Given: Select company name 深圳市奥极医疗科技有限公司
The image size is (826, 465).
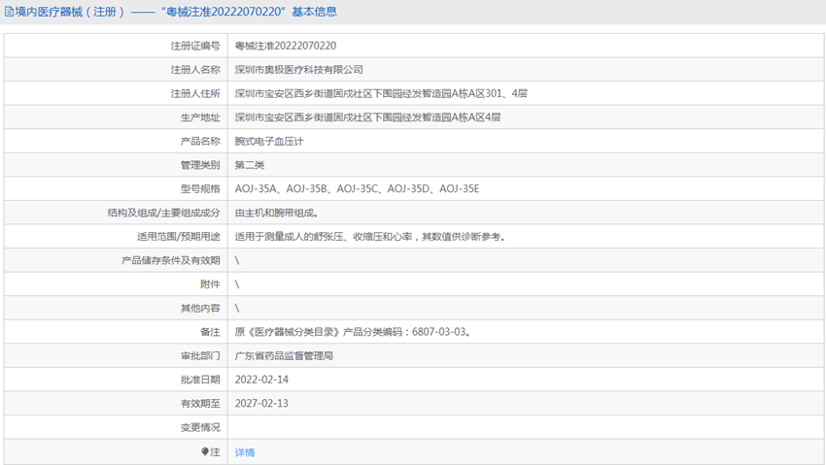Looking at the screenshot, I should click(x=298, y=70).
